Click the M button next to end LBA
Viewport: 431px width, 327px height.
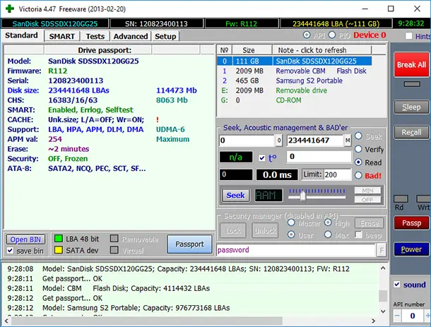(x=348, y=141)
